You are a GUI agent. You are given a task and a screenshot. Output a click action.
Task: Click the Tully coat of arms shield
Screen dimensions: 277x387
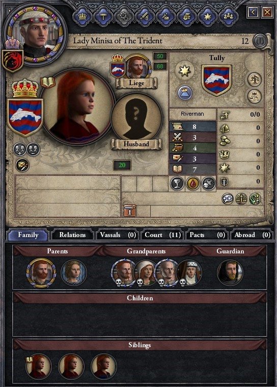[x=216, y=80]
